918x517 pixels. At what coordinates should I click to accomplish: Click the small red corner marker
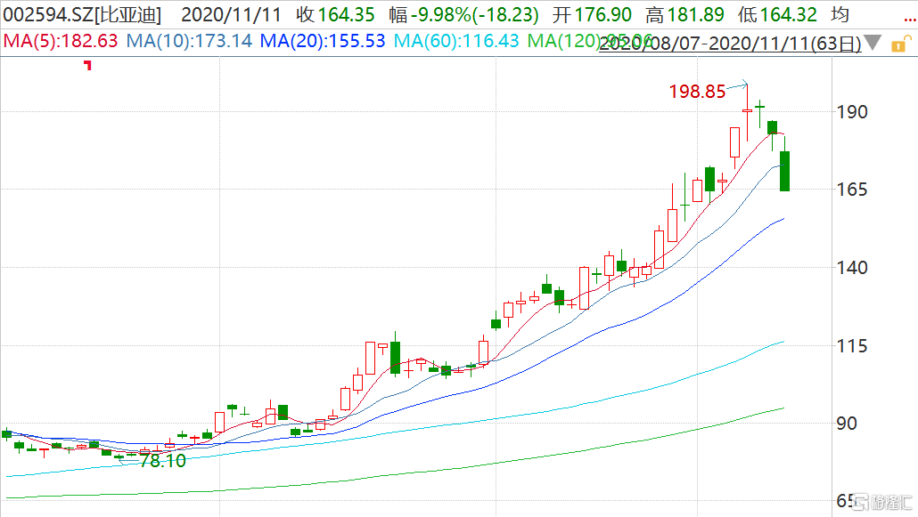(x=88, y=65)
